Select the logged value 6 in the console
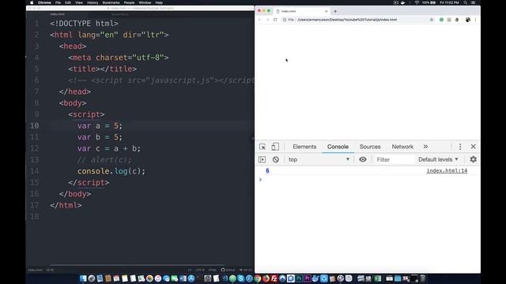This screenshot has width=506, height=284. click(x=267, y=170)
